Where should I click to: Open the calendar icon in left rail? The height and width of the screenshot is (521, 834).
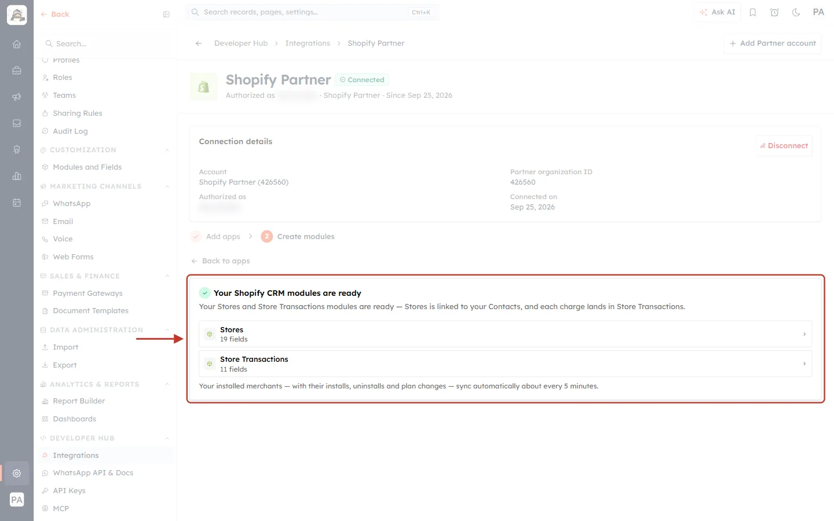pyautogui.click(x=17, y=203)
